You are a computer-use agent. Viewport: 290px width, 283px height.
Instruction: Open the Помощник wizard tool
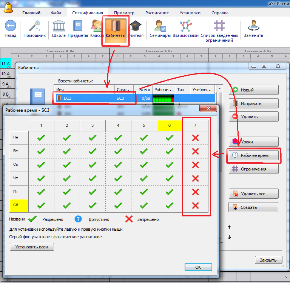point(34,26)
